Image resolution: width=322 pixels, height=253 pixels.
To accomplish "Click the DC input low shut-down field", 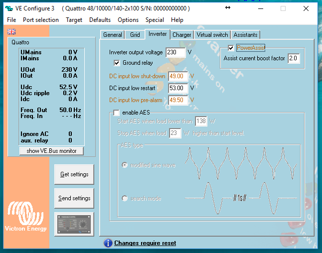I will point(178,76).
